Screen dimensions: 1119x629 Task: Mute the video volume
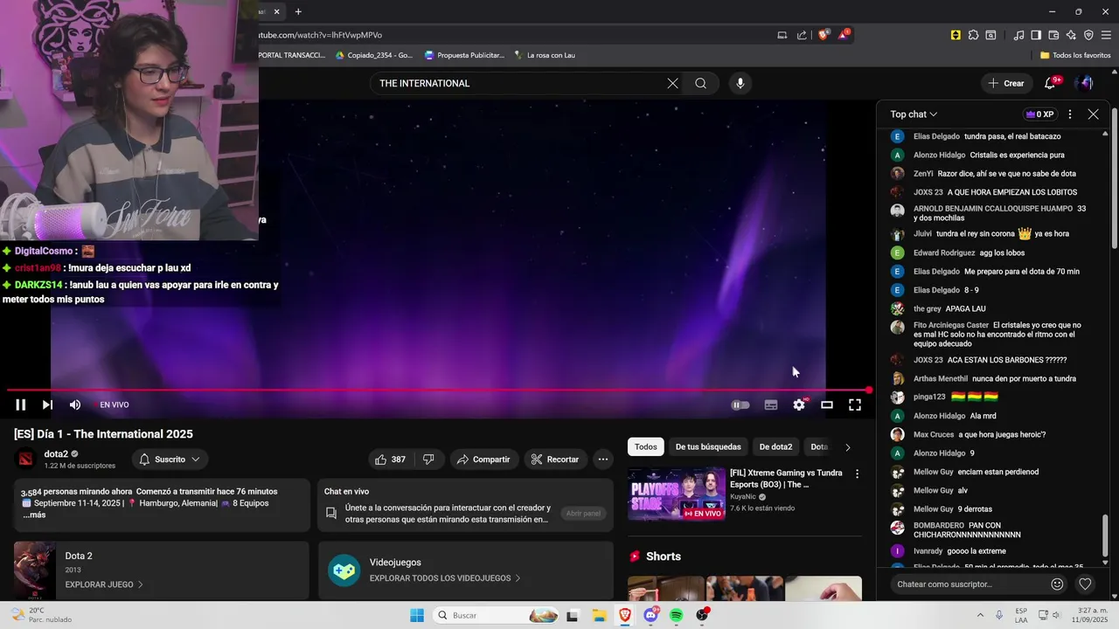point(75,404)
